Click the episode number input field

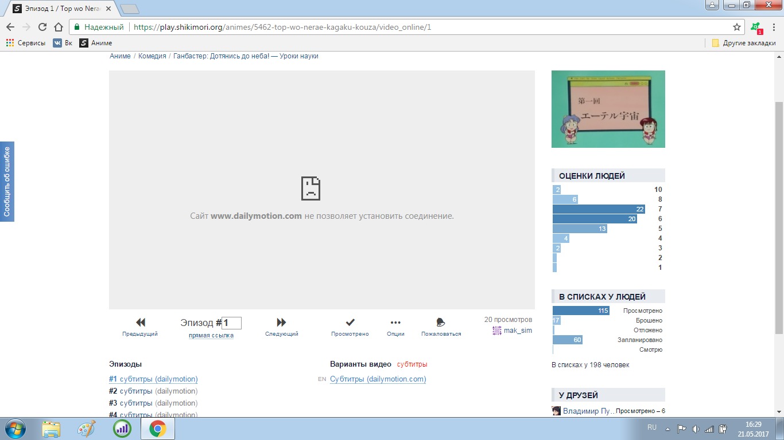[x=232, y=323]
